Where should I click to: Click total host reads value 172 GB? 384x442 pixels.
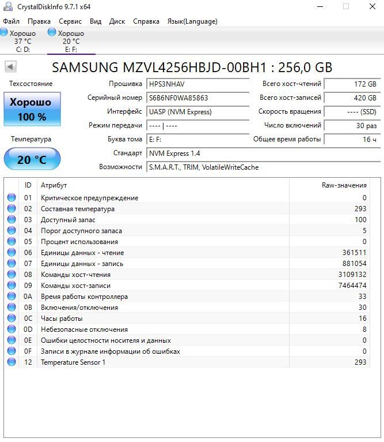click(352, 84)
